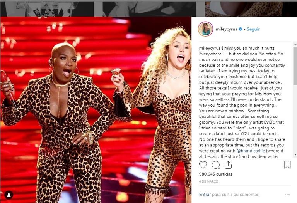297x203 pixels.
Task: Save the post with the bookmark icon
Action: tap(287, 165)
